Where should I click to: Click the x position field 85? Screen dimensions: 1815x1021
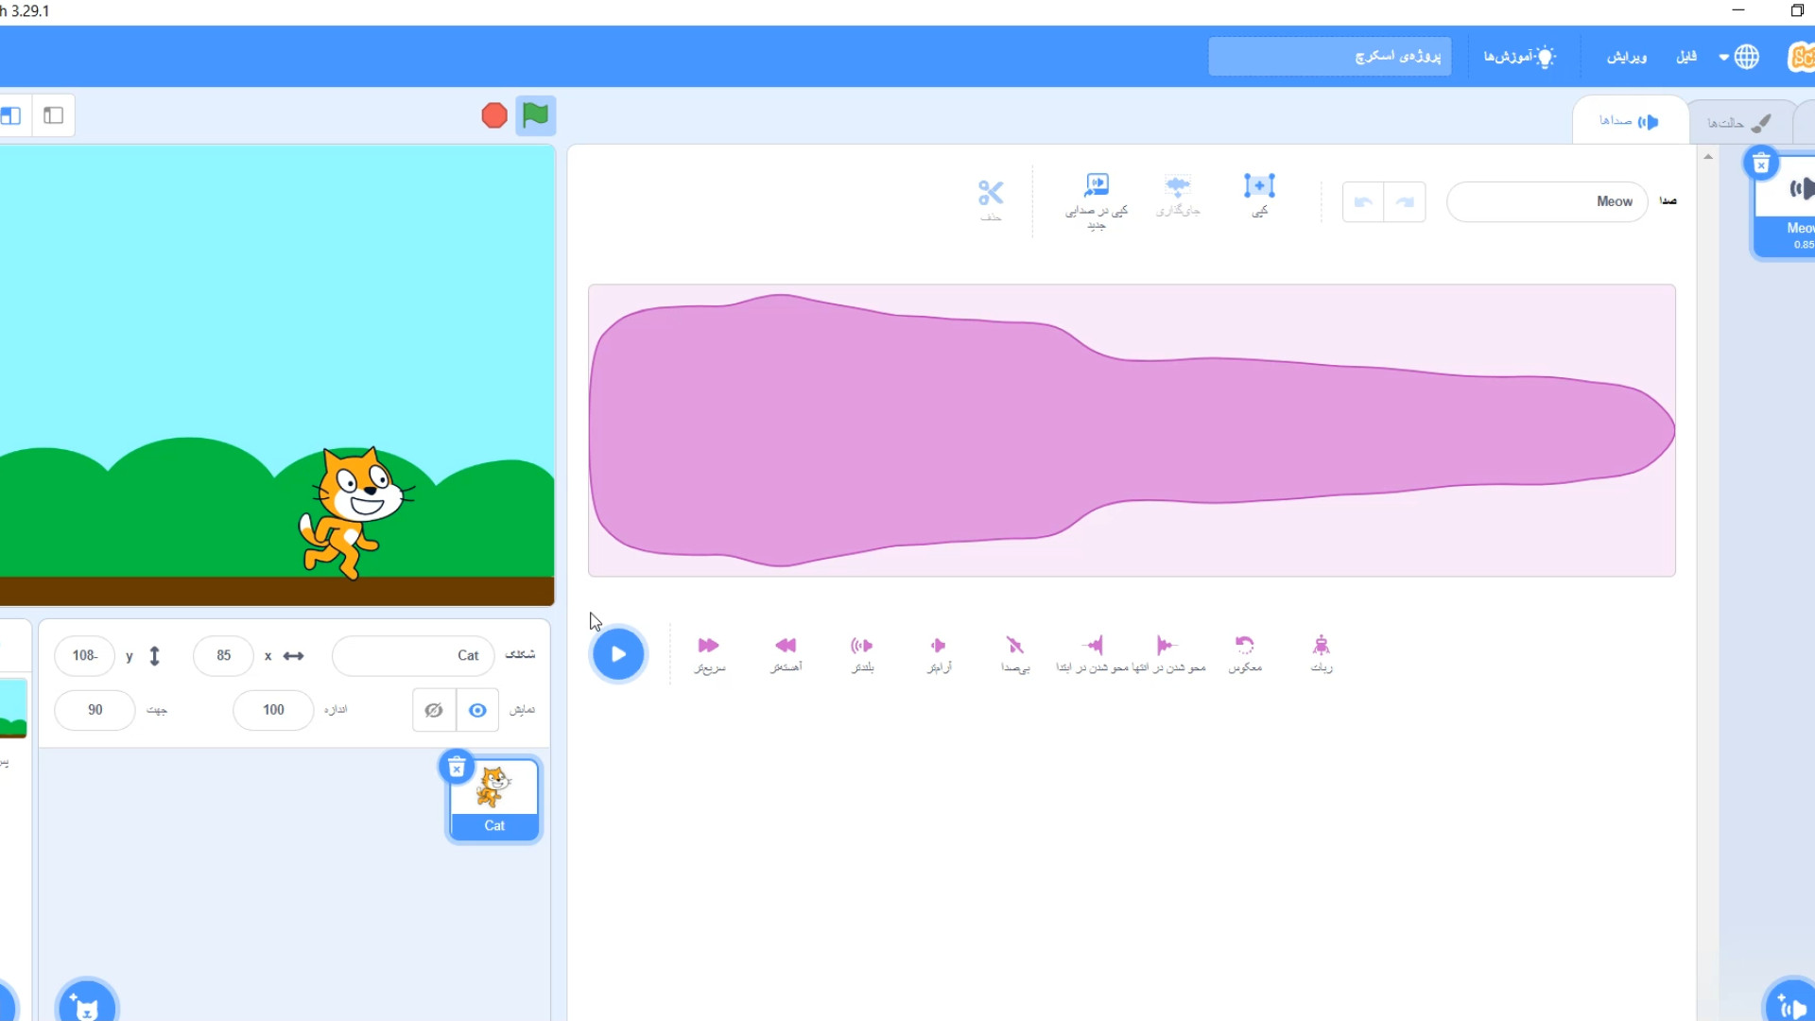(223, 656)
